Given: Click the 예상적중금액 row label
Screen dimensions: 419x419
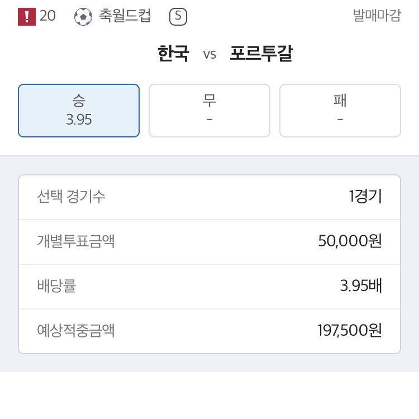Looking at the screenshot, I should (76, 331).
